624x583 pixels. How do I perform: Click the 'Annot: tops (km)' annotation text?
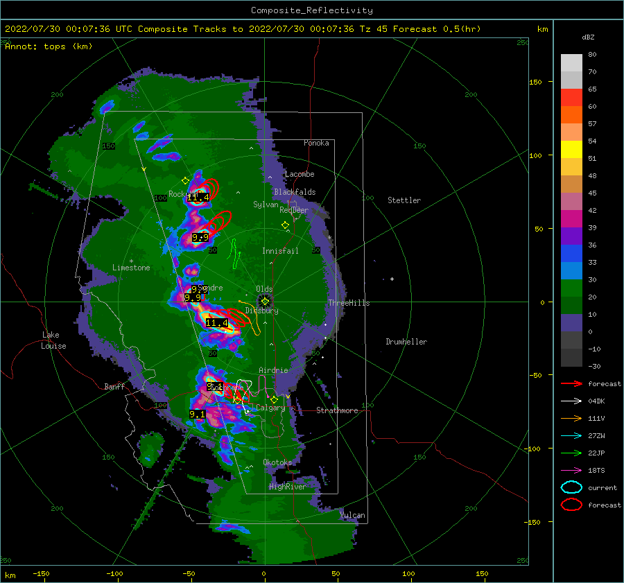pos(49,46)
